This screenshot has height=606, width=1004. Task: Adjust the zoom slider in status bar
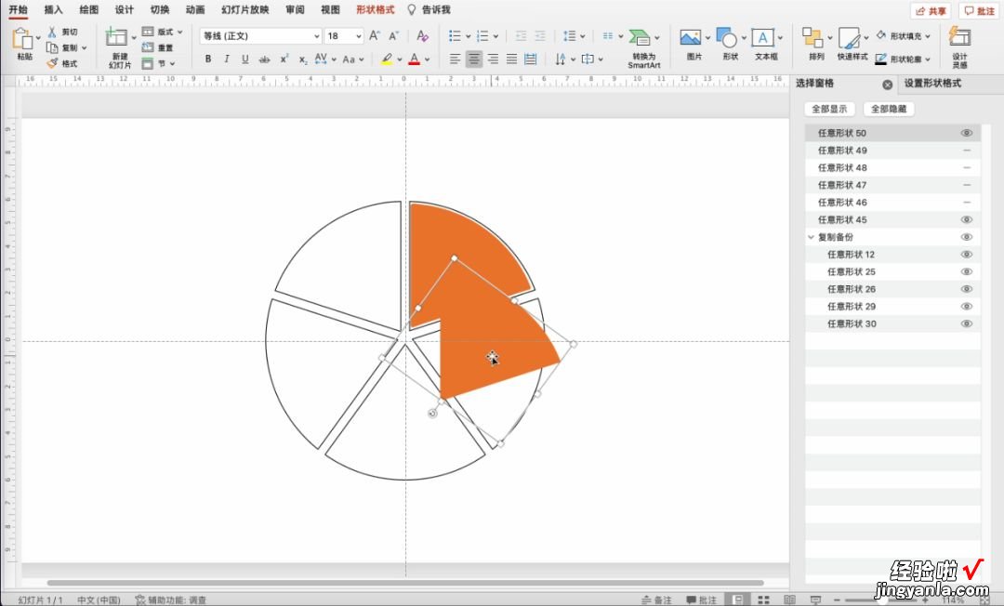pos(882,600)
